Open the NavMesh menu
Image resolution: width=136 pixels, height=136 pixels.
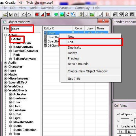[47, 8]
